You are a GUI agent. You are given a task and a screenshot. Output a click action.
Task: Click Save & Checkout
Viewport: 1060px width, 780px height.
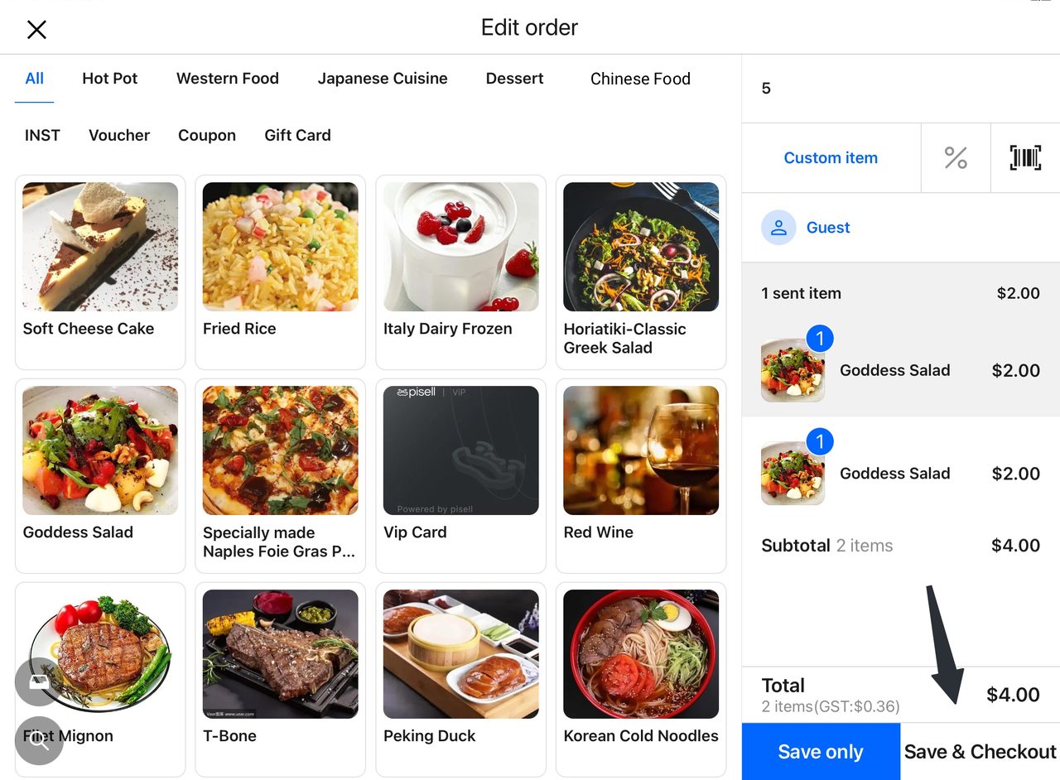(980, 752)
